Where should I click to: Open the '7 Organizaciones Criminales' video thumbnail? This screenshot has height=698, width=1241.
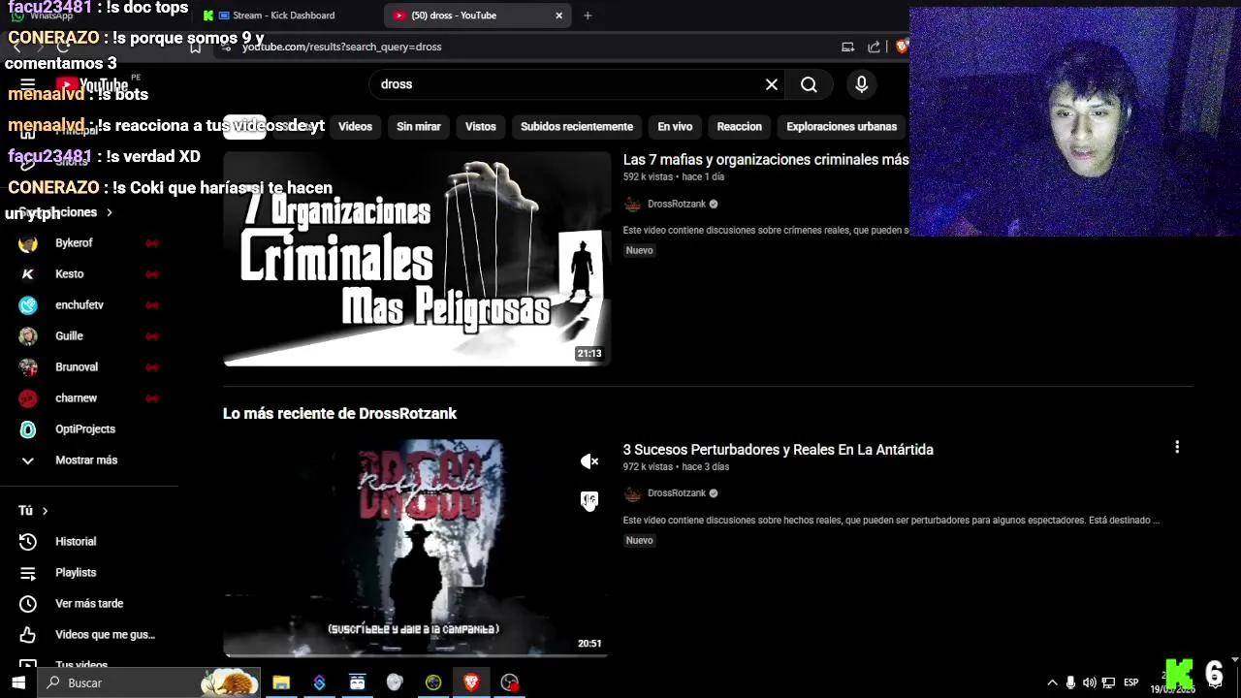[417, 258]
